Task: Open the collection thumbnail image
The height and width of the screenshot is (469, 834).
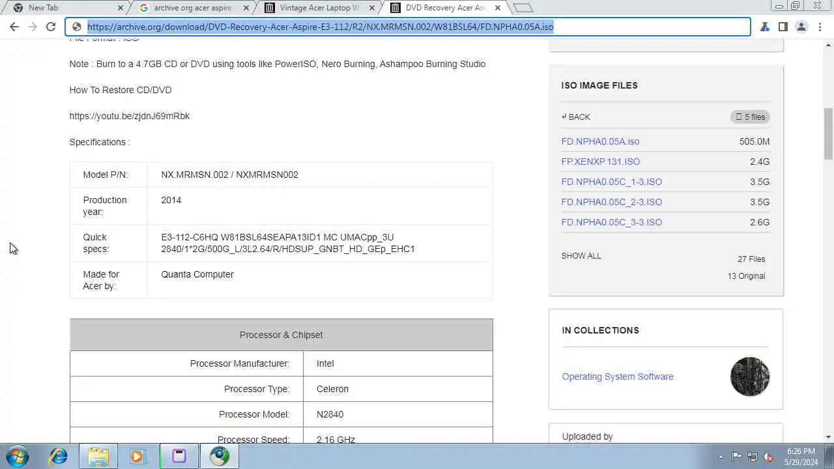Action: (x=750, y=377)
